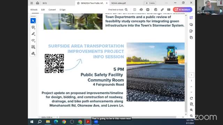223x125 pixels.
Task: Go to the previous page
Action: (191, 86)
